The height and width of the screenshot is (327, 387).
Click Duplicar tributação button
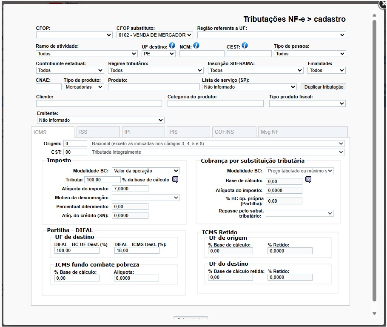[323, 87]
